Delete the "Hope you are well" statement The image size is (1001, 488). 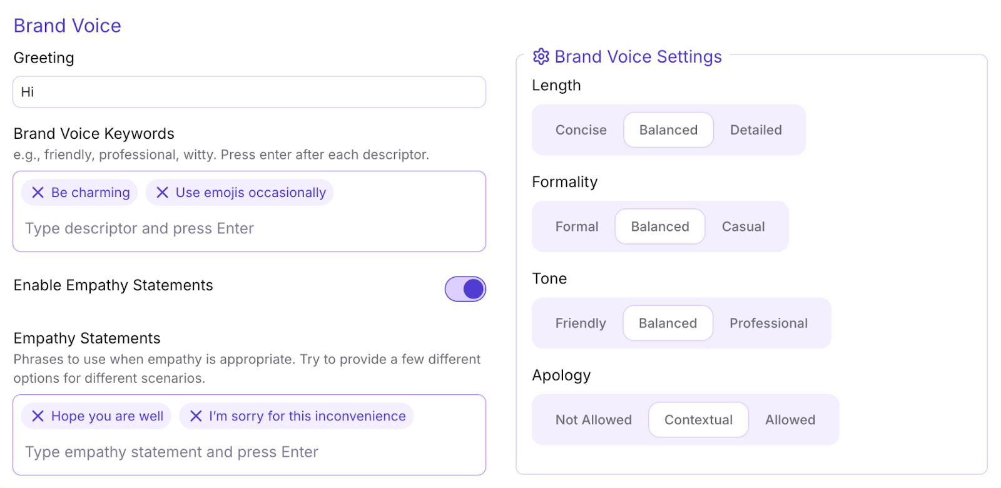38,416
